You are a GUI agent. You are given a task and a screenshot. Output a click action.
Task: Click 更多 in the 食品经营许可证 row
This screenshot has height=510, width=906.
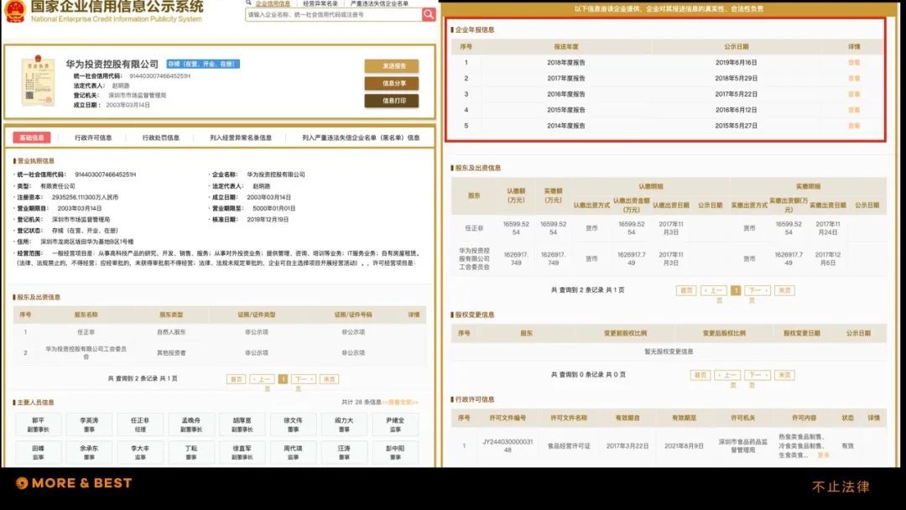click(x=824, y=455)
